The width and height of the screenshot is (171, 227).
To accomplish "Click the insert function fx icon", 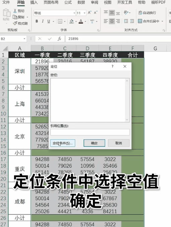I will pos(59,39).
